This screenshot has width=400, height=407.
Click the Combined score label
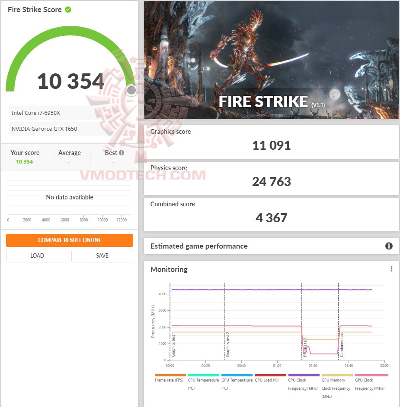point(173,204)
